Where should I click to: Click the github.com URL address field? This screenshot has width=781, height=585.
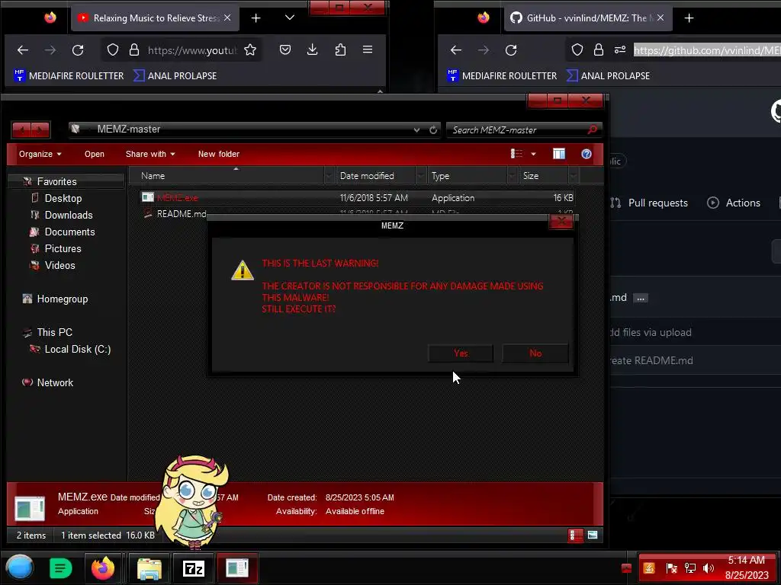pyautogui.click(x=707, y=50)
